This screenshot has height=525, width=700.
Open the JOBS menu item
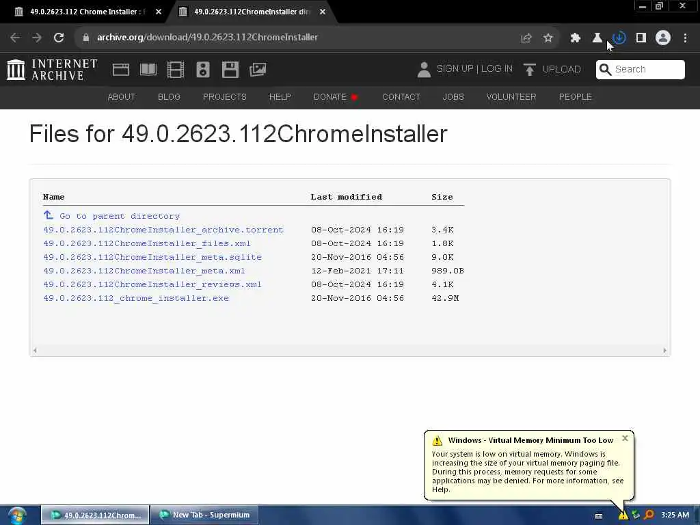click(453, 97)
